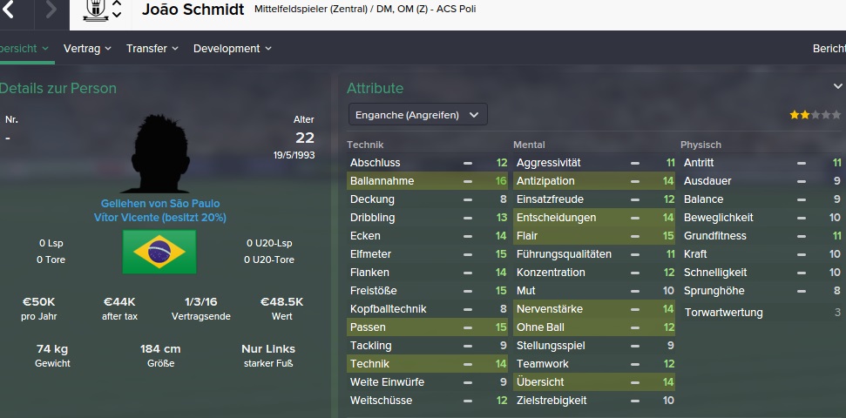Click the Details zur Person heading
The width and height of the screenshot is (846, 418).
coord(58,88)
